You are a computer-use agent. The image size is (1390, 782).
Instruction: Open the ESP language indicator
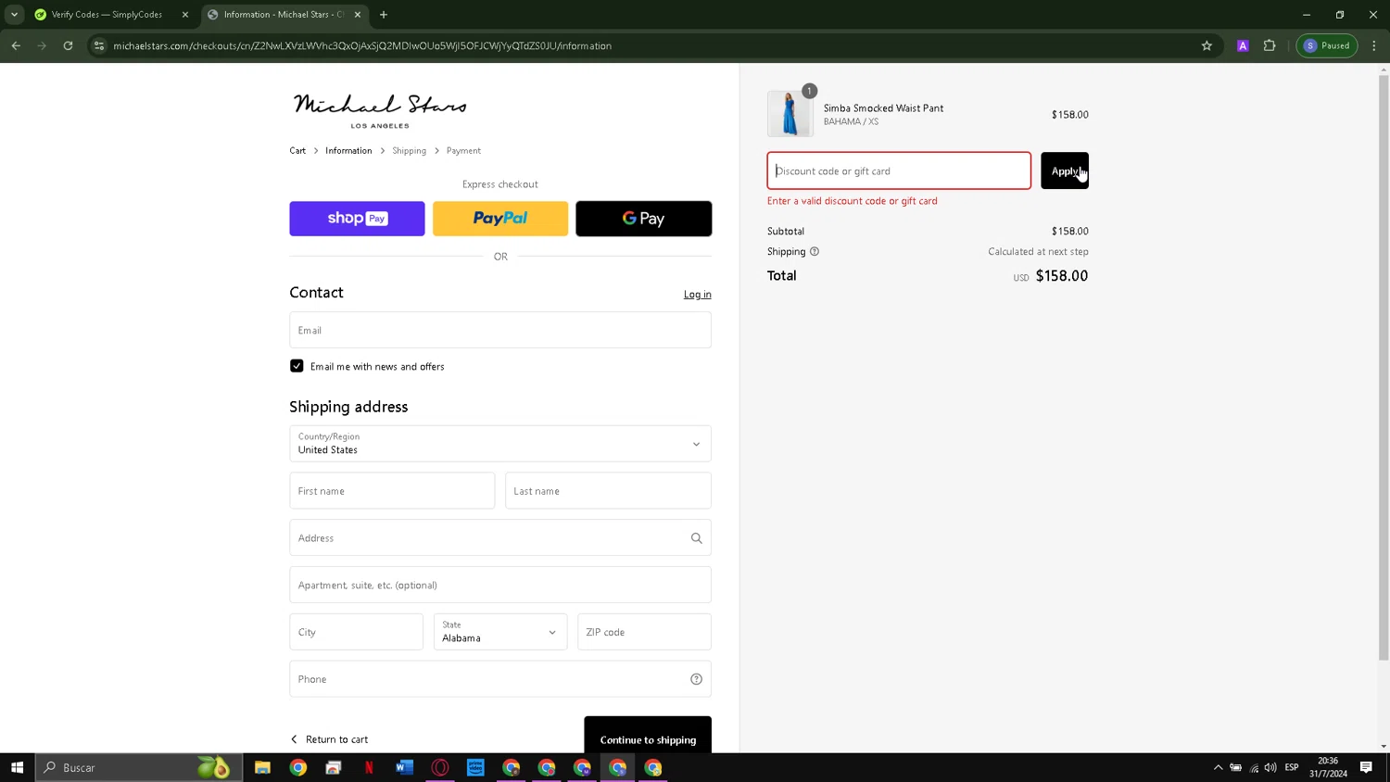(x=1292, y=767)
